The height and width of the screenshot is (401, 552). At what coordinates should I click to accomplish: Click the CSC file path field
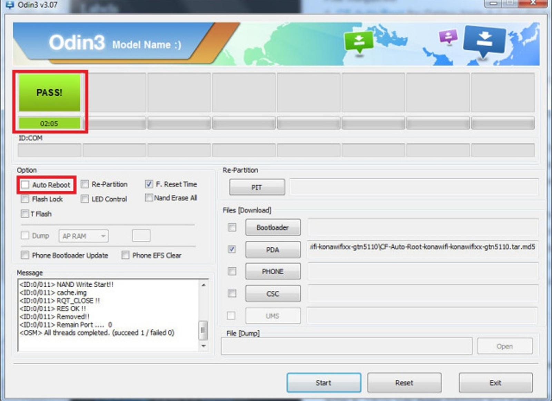[x=423, y=294]
